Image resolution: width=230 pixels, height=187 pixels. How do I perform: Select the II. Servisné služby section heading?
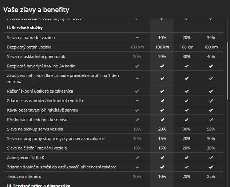(25, 28)
